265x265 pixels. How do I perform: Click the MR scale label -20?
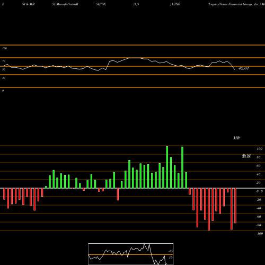pyautogui.click(x=259, y=200)
